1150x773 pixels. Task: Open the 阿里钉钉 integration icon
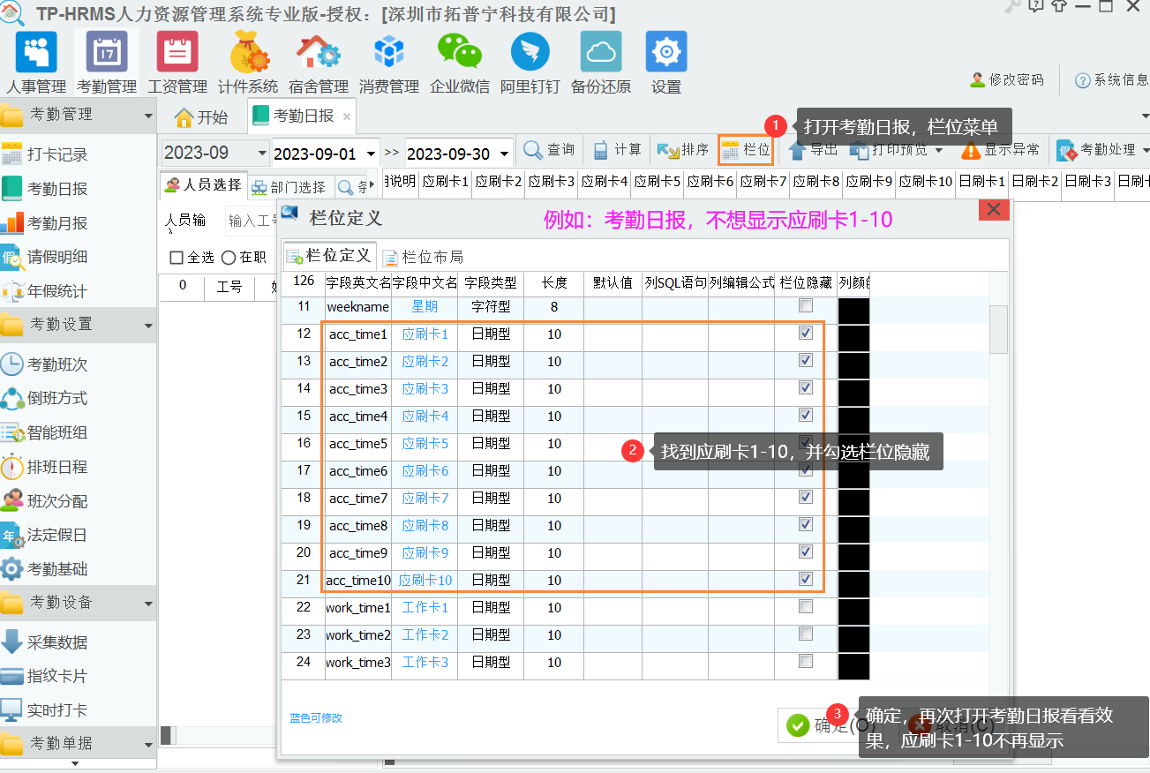530,53
